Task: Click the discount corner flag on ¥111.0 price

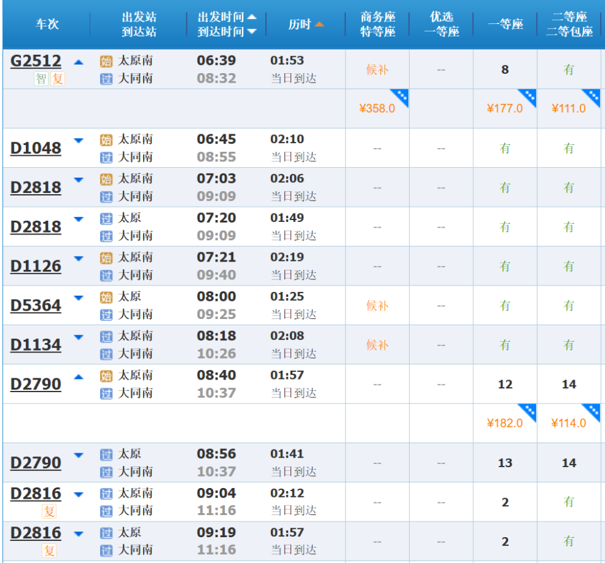Action: pyautogui.click(x=593, y=96)
